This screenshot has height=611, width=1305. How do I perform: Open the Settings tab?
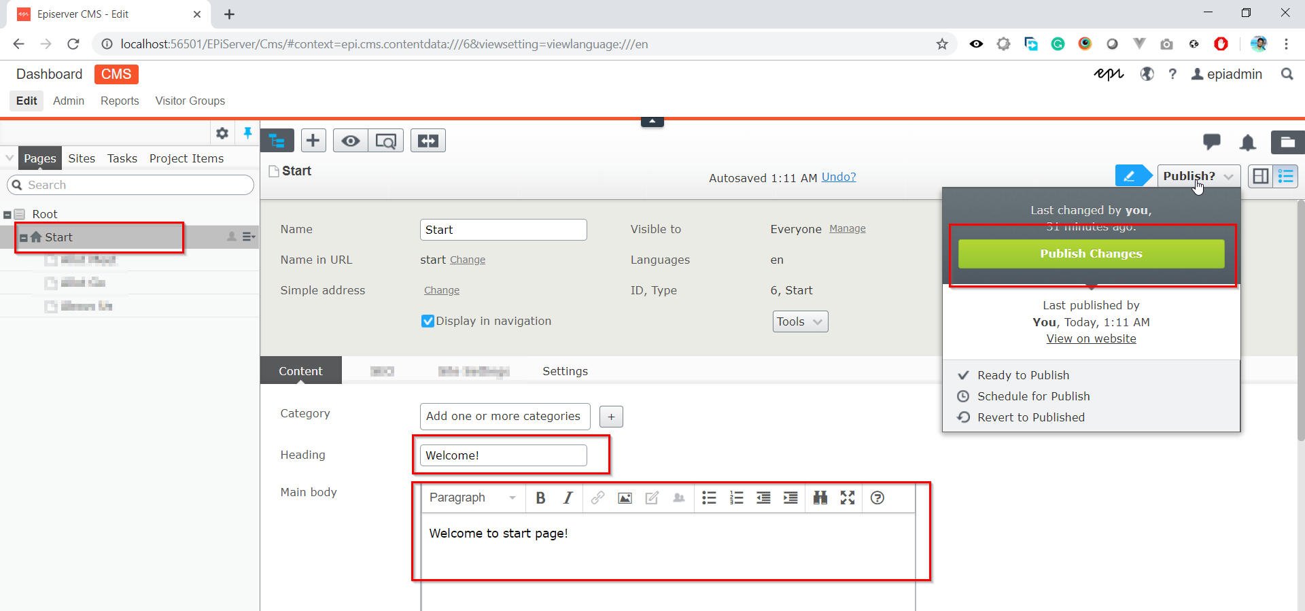point(565,371)
